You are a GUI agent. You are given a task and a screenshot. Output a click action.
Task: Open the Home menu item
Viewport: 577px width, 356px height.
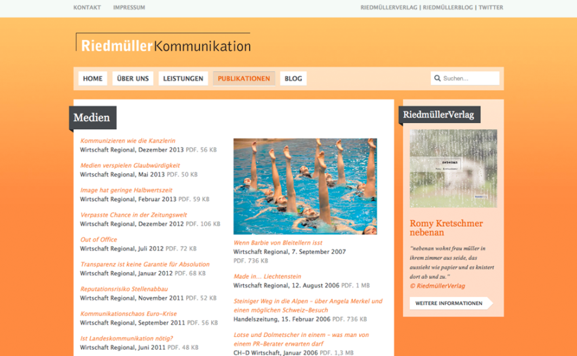(92, 79)
